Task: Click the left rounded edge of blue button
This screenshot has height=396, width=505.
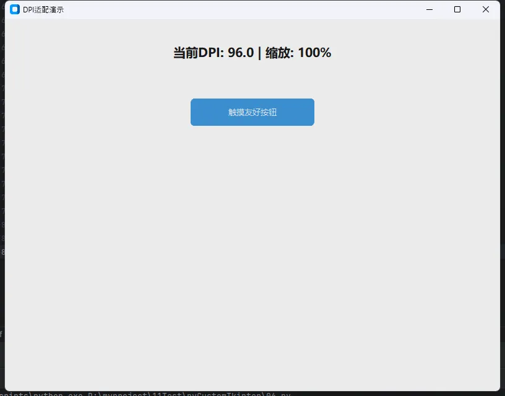Action: (x=194, y=112)
